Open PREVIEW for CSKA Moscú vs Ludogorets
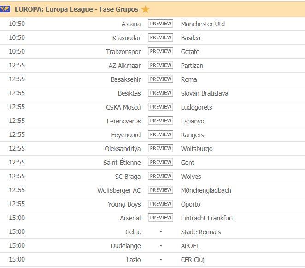The height and width of the screenshot is (268, 305). (x=160, y=107)
